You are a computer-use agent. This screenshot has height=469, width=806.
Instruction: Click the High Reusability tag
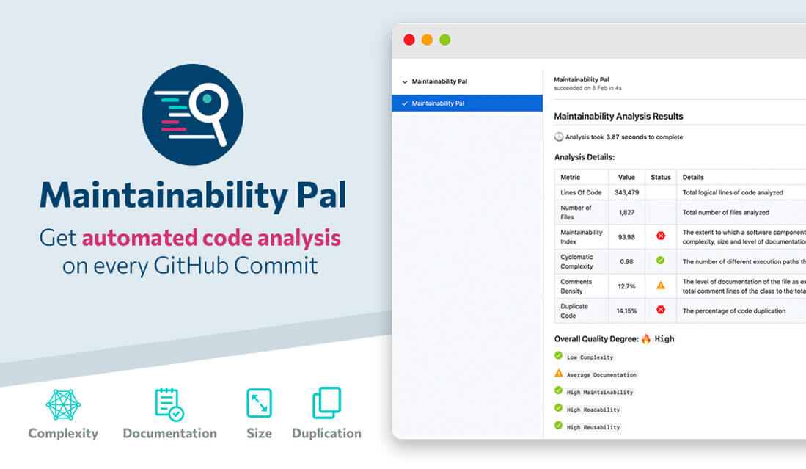coord(593,427)
